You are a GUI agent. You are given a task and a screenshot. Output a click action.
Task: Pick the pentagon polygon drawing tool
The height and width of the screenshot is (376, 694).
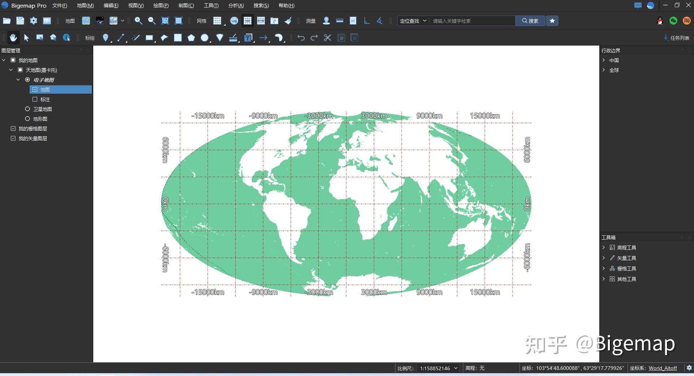[x=191, y=38]
